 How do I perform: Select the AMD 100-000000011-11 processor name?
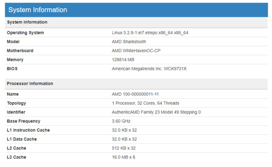(x=135, y=94)
